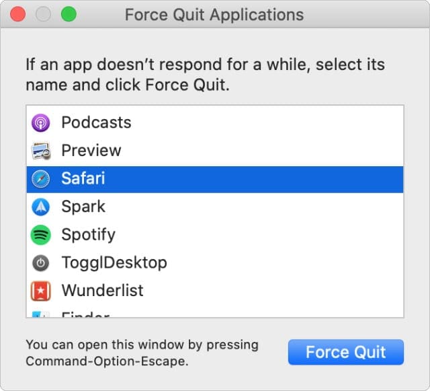
Task: Click the Safari compass icon
Action: (41, 179)
